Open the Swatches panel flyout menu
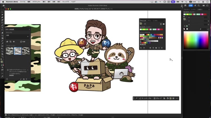Image resolution: width=211 pixels, height=118 pixels. pos(164,21)
